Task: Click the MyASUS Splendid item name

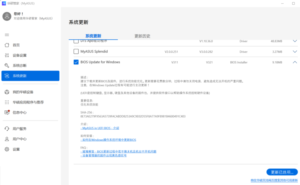Action: 94,52
